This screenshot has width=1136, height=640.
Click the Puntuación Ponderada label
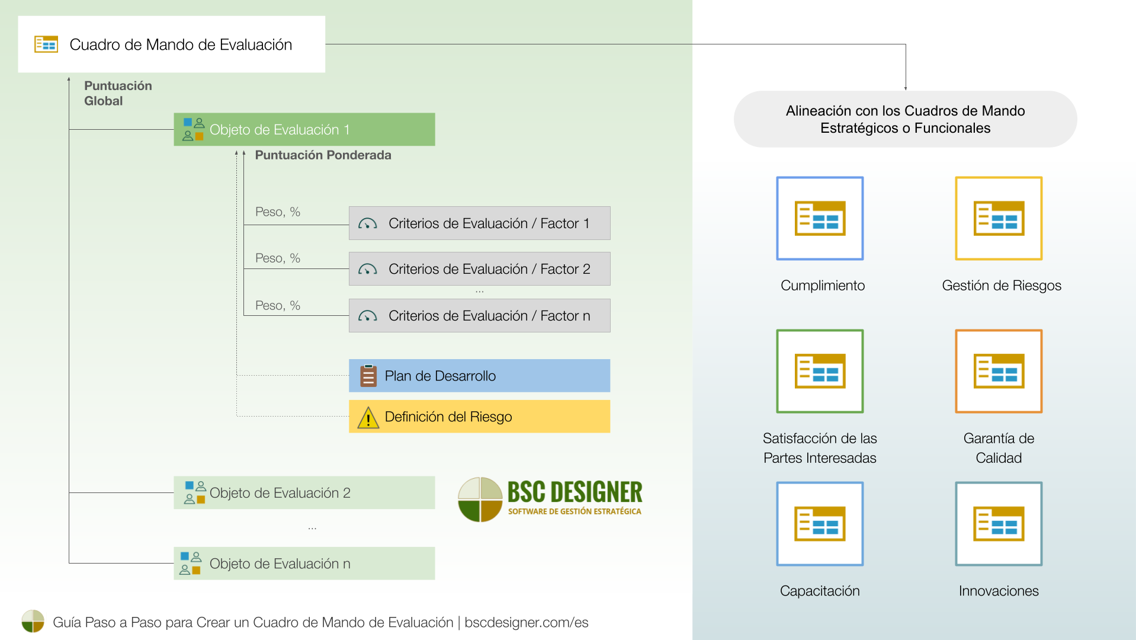pos(323,155)
